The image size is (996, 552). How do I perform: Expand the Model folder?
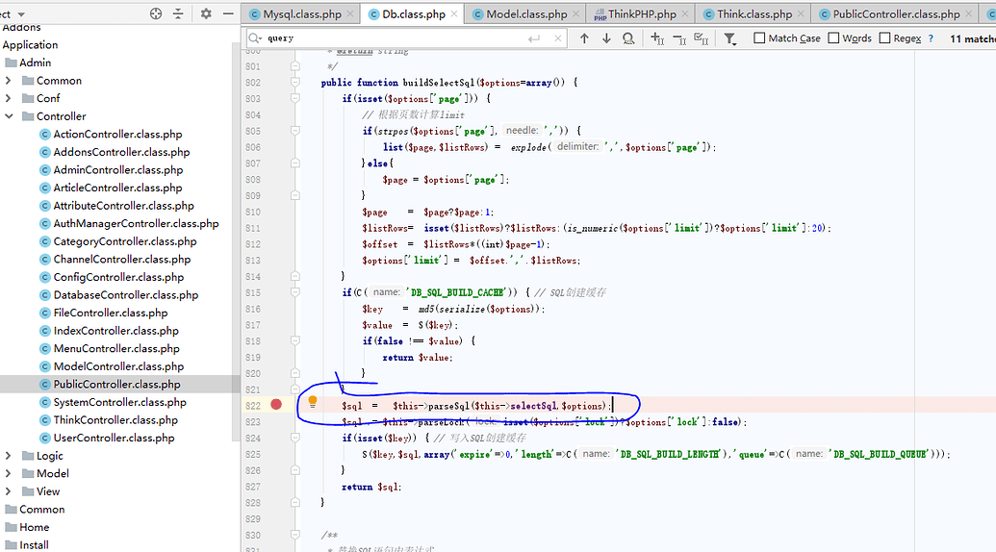[x=8, y=473]
